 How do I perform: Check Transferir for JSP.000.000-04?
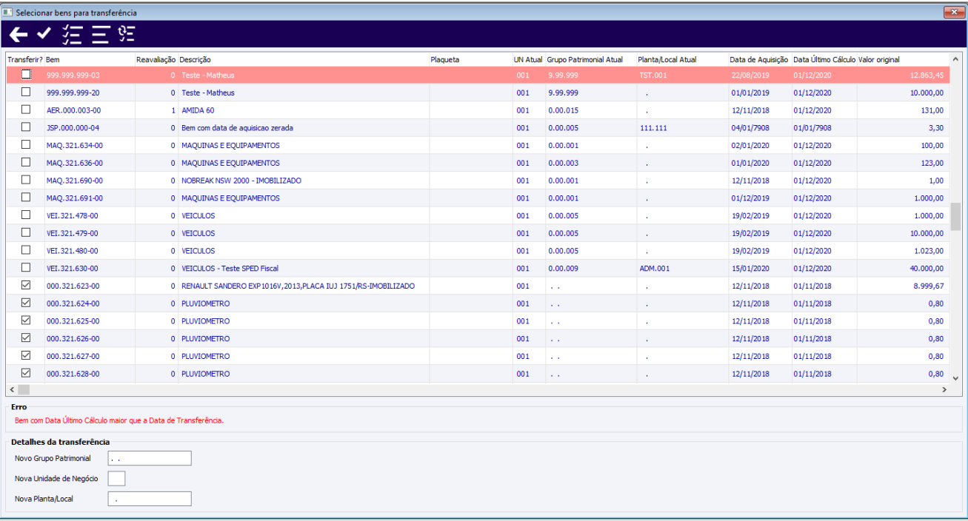(26, 127)
